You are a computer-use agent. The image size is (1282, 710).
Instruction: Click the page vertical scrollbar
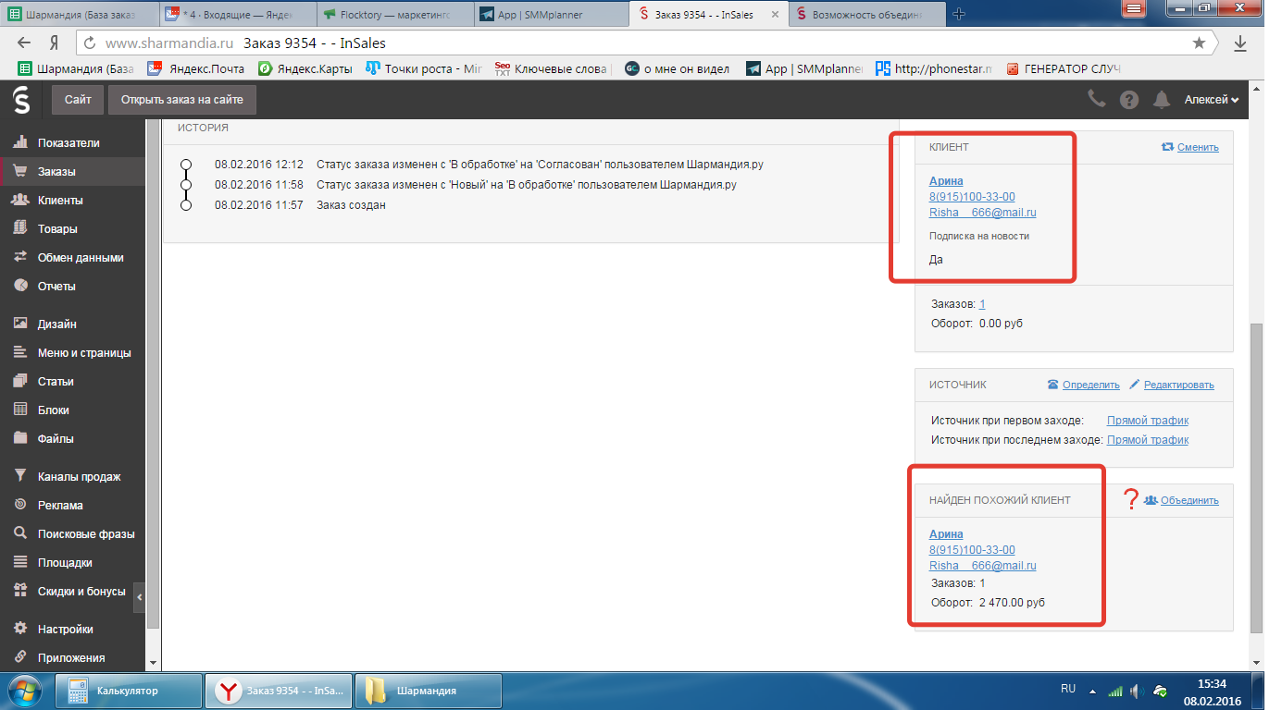coord(1256,478)
